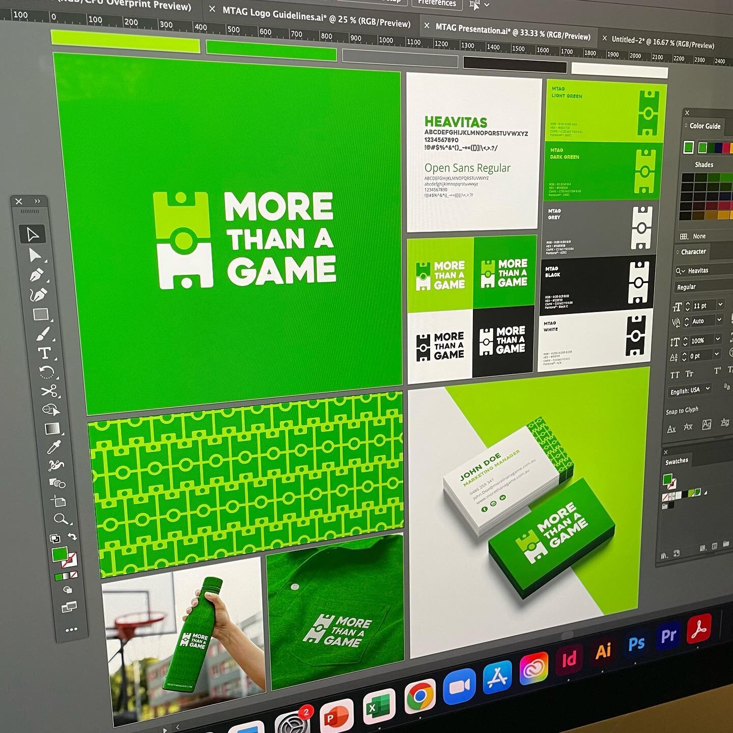
Task: Select the Character panel tab
Action: pos(693,252)
